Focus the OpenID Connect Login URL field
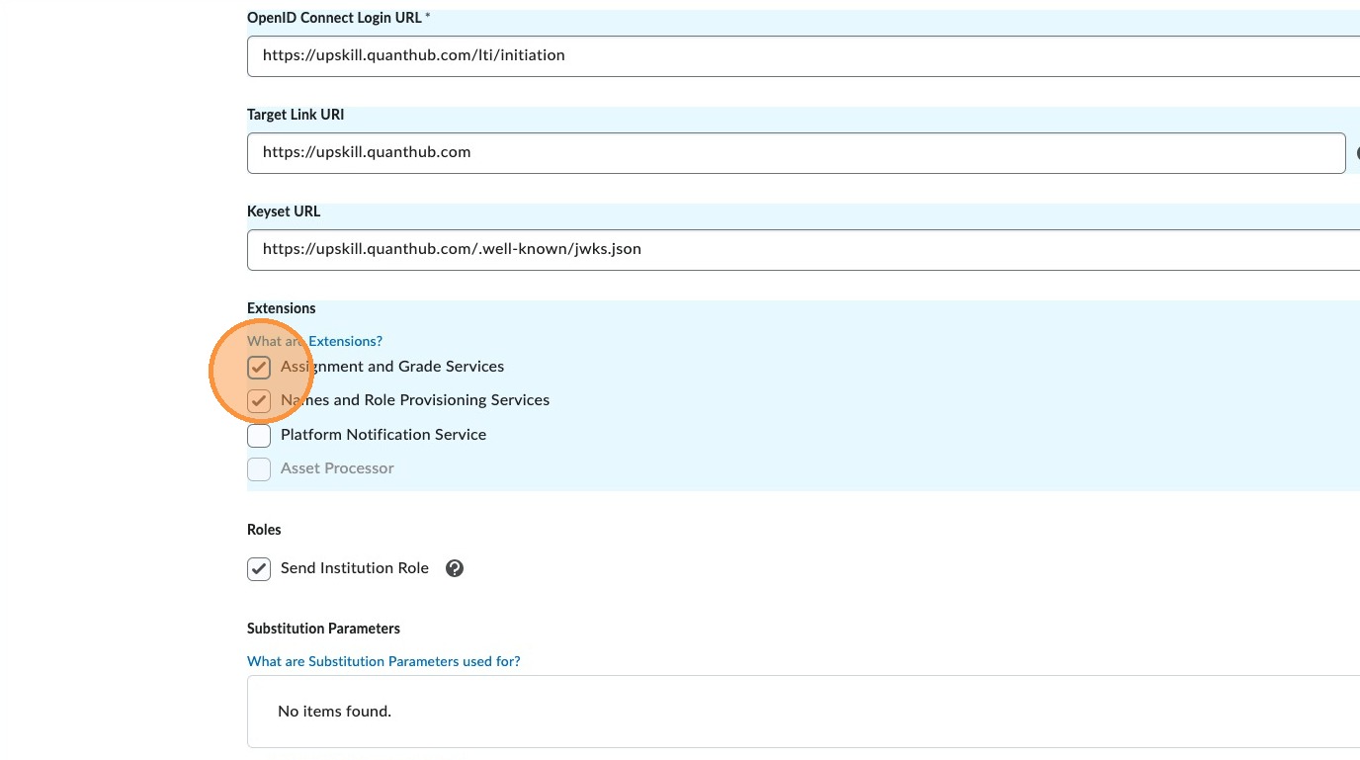This screenshot has width=1360, height=760. (x=791, y=56)
